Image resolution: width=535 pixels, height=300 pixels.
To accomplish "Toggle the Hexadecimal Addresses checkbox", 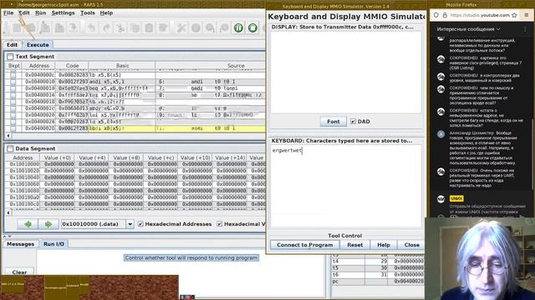I will coord(140,224).
